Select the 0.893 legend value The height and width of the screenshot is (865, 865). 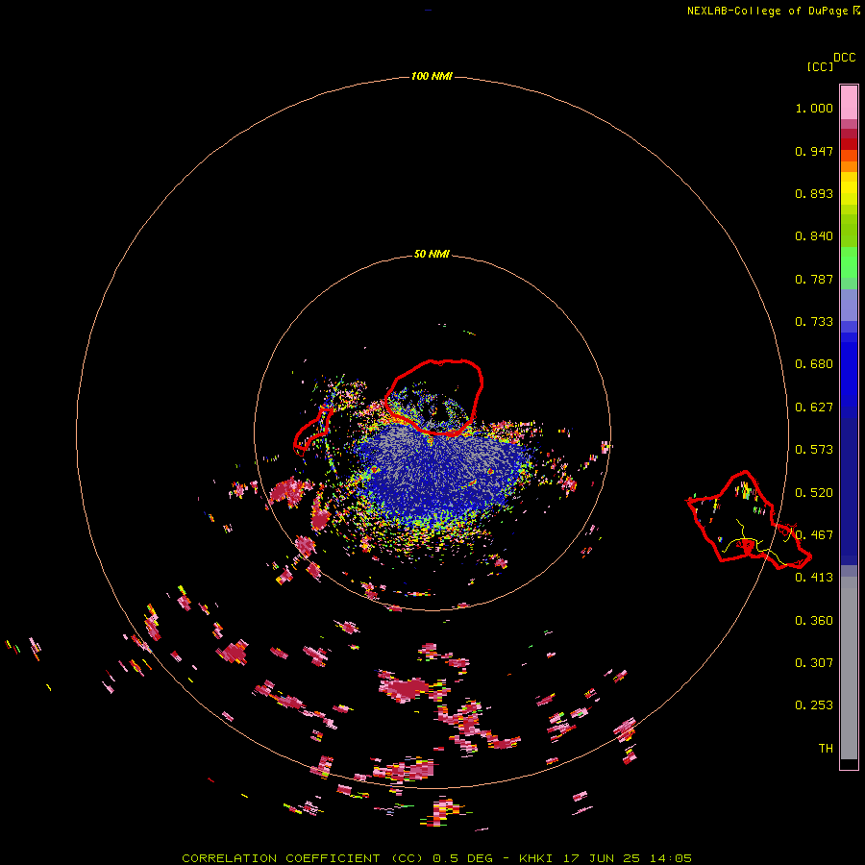tap(814, 193)
